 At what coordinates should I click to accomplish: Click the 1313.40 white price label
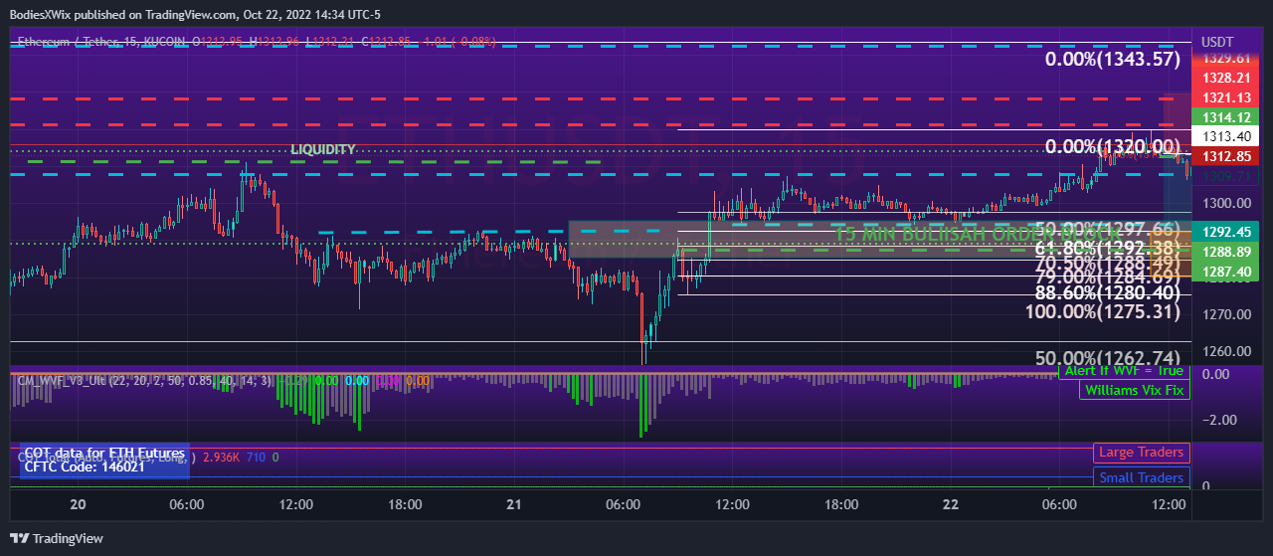pos(1225,136)
